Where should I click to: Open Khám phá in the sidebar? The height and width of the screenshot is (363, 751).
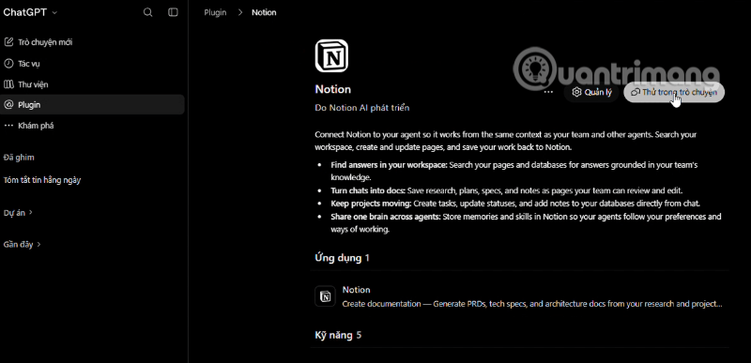[x=92, y=126]
